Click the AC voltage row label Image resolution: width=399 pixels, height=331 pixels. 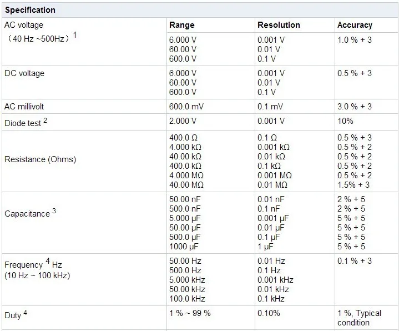point(24,25)
